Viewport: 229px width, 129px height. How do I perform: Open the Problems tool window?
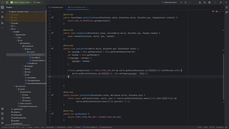point(3,118)
